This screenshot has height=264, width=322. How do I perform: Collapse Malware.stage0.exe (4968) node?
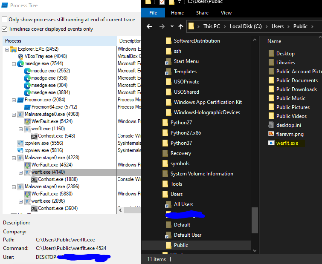coord(14,115)
